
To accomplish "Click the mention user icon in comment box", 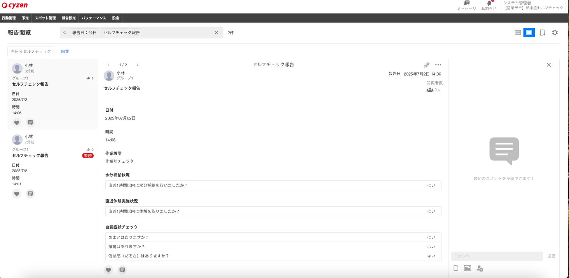I will 480,268.
